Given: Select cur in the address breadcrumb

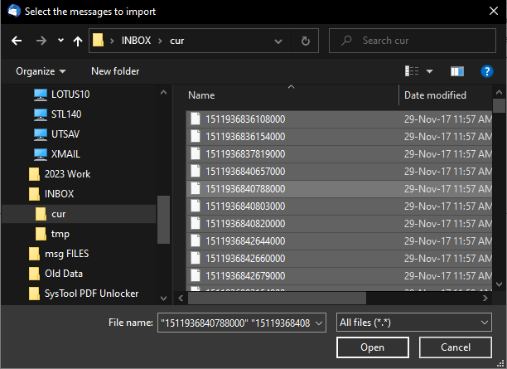Looking at the screenshot, I should (176, 41).
